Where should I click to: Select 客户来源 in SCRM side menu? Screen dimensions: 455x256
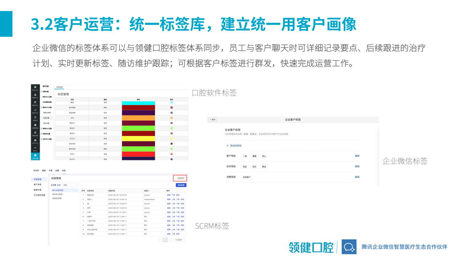pos(37,184)
